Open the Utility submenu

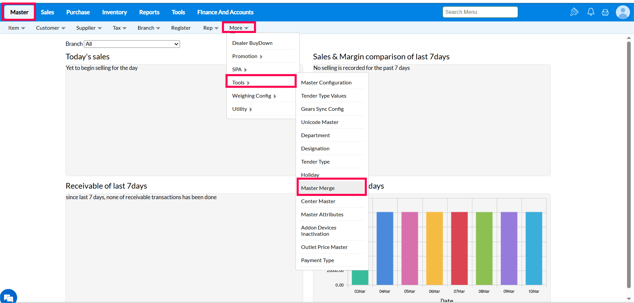(242, 109)
